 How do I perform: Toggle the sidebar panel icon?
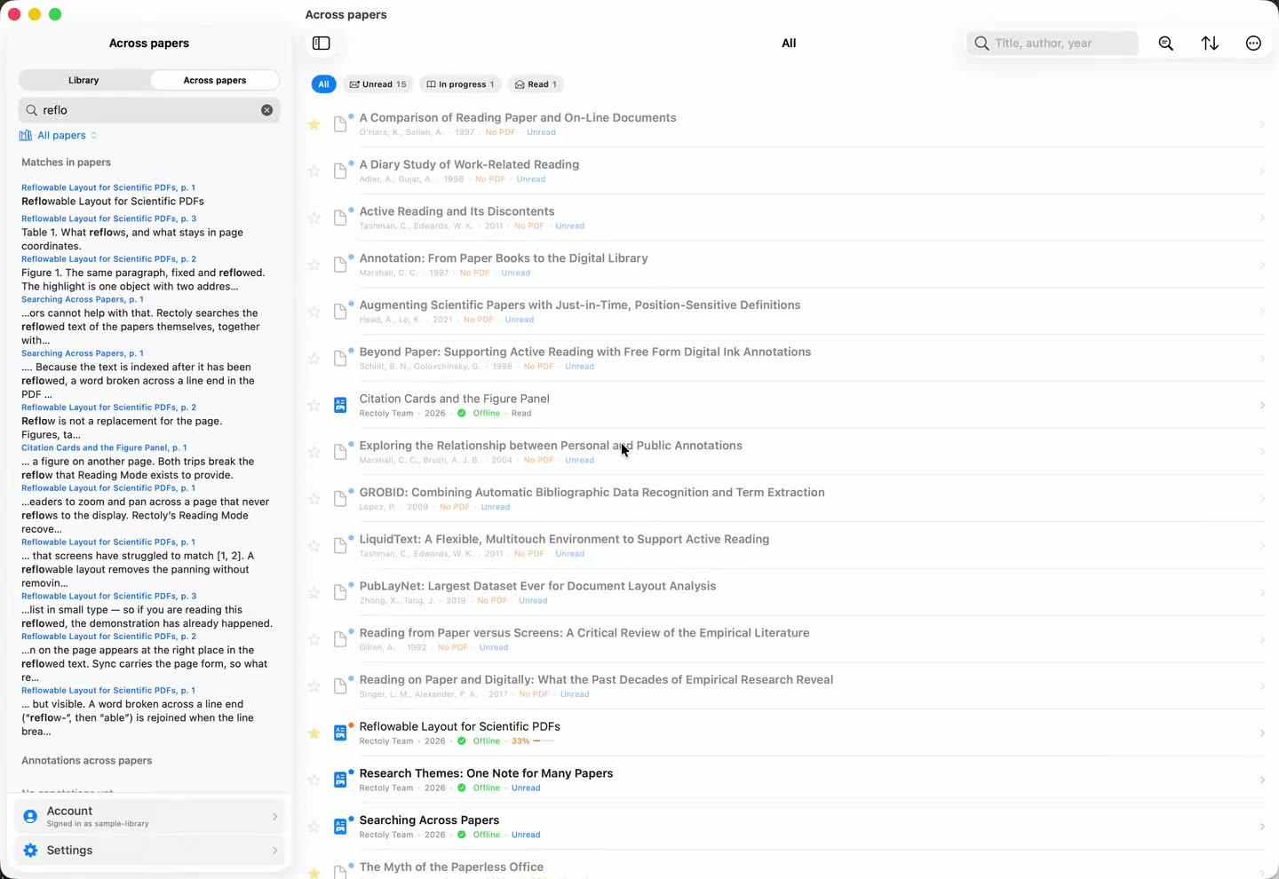click(322, 44)
